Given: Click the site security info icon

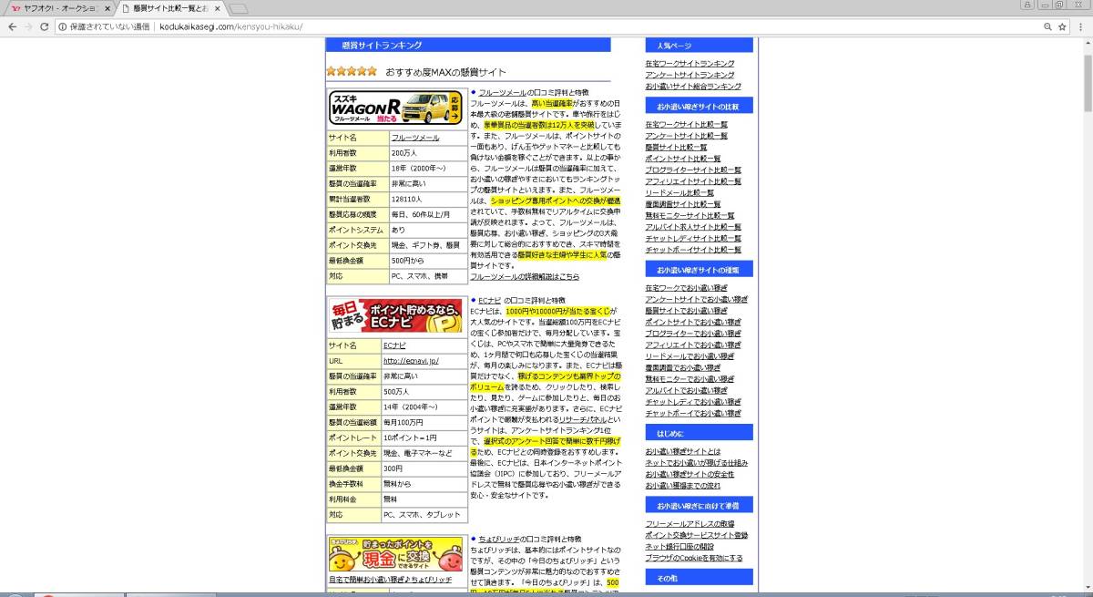Looking at the screenshot, I should pos(62,27).
